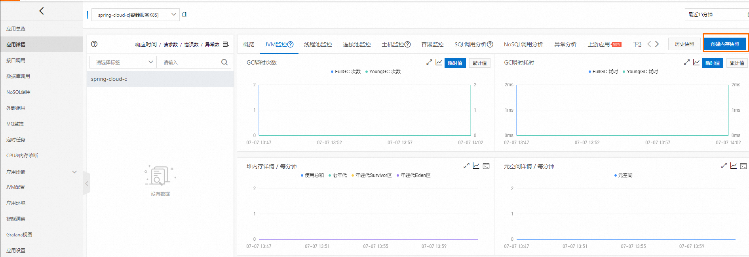The height and width of the screenshot is (257, 749).
Task: Click the terminal-style icon in the 元空间详情 panel
Action: point(743,166)
